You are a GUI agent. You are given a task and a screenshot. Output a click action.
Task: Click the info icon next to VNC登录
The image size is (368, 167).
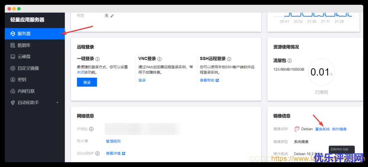[x=159, y=59]
